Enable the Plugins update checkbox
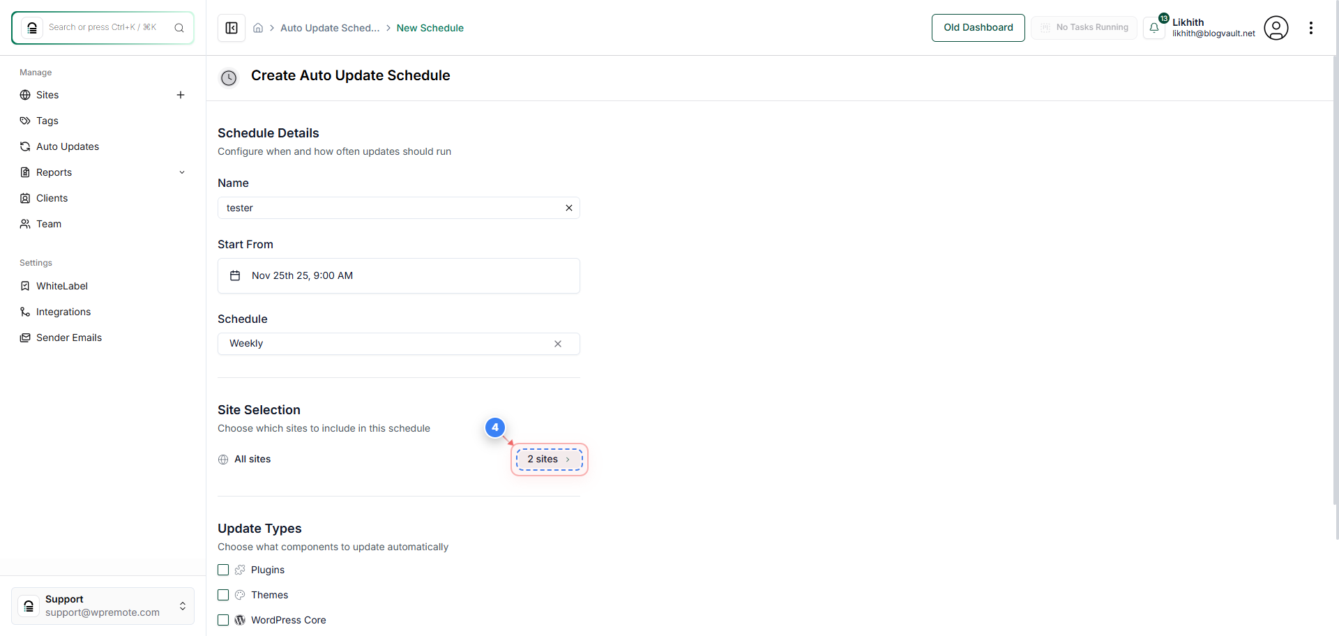1339x636 pixels. [x=223, y=570]
